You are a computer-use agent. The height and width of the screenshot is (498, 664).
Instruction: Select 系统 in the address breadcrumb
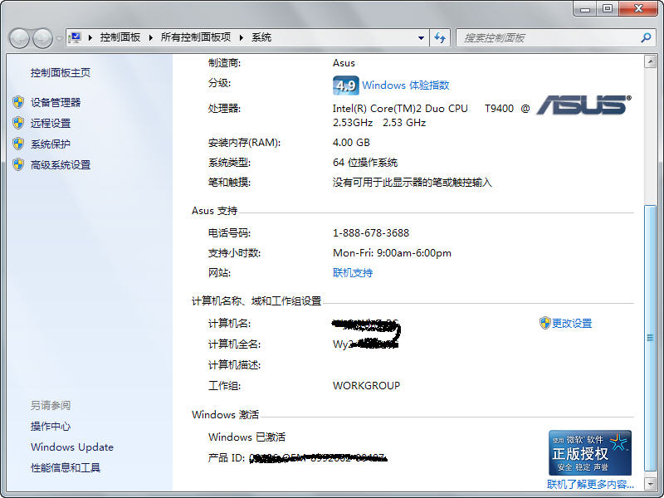pos(261,37)
